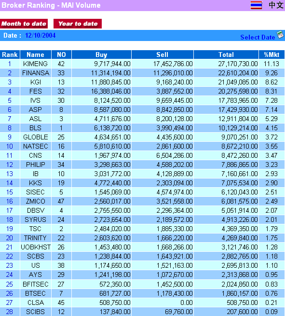The height and width of the screenshot is (316, 285).
Task: Click the Buy column header
Action: click(x=101, y=55)
